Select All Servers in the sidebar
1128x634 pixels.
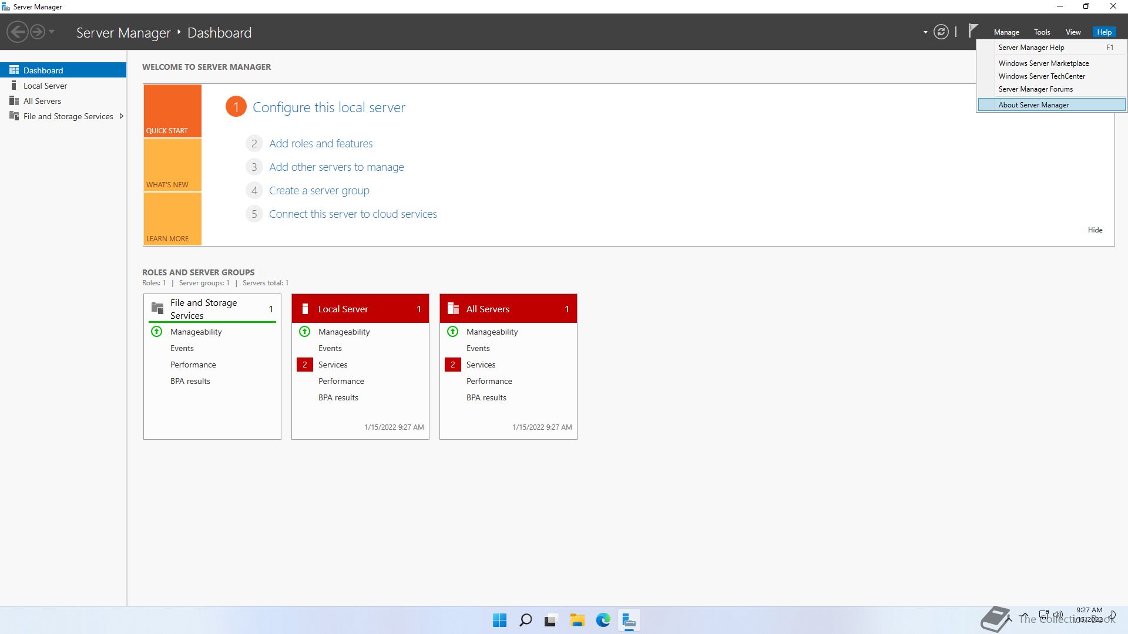click(x=42, y=101)
